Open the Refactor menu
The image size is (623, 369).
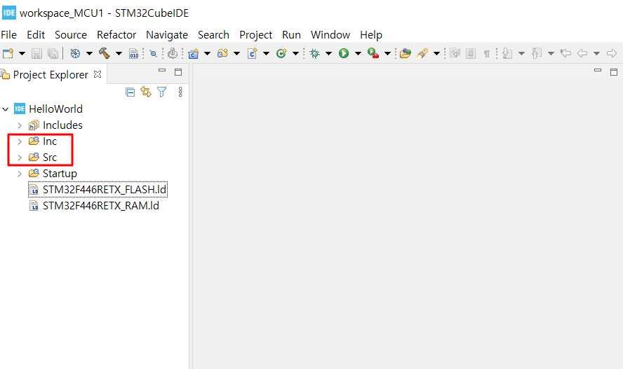(116, 35)
